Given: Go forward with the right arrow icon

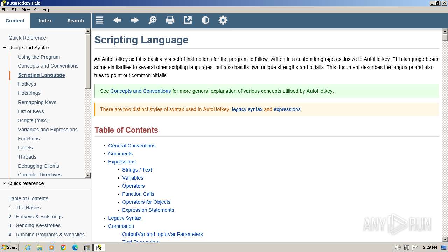Looking at the screenshot, I should click(x=135, y=20).
